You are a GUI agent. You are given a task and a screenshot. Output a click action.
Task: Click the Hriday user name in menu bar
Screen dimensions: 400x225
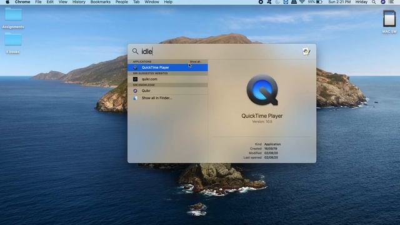pos(361,2)
